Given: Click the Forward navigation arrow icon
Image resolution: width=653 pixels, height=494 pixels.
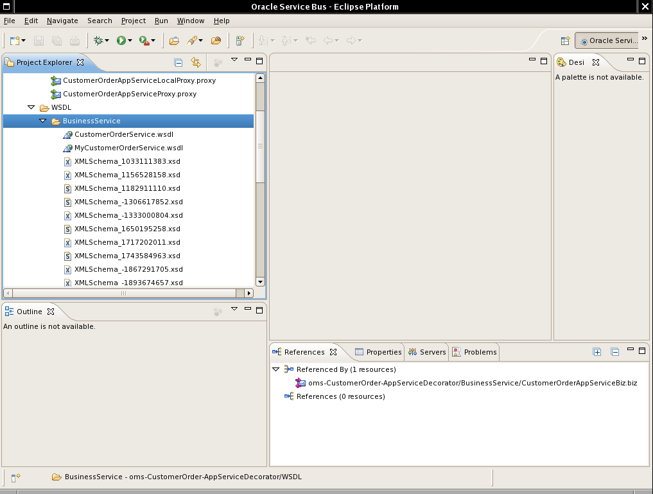Looking at the screenshot, I should click(351, 40).
